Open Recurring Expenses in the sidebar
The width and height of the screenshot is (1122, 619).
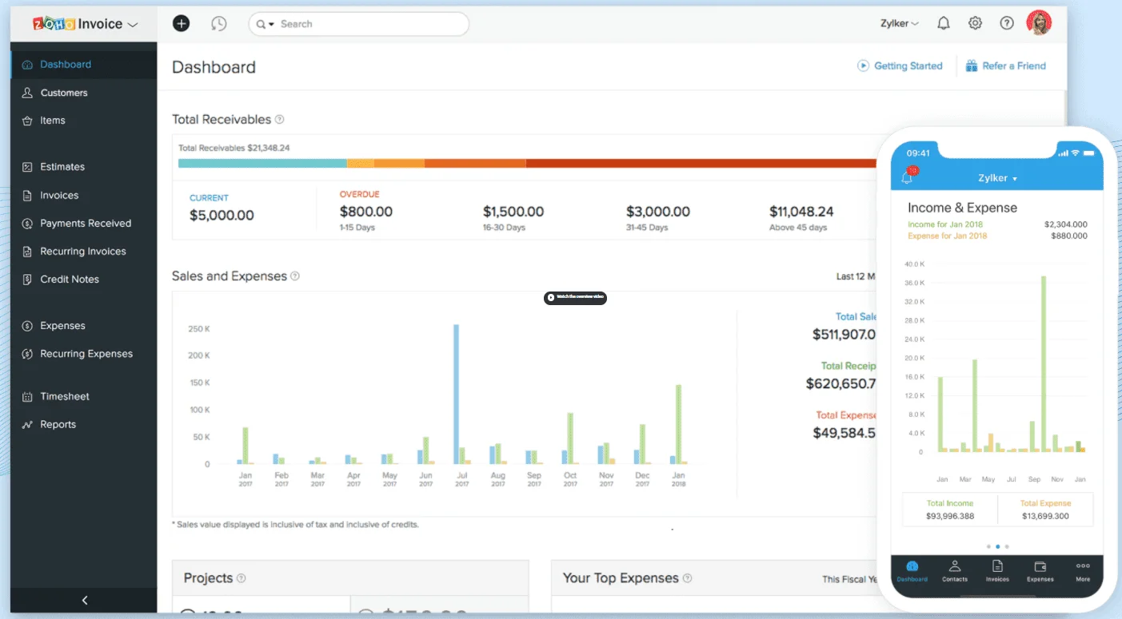(x=83, y=354)
